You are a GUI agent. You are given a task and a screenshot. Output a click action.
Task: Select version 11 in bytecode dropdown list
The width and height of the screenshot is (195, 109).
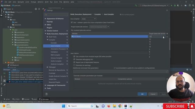click(150, 44)
